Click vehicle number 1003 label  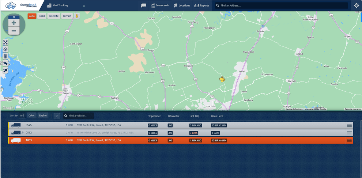[29, 140]
